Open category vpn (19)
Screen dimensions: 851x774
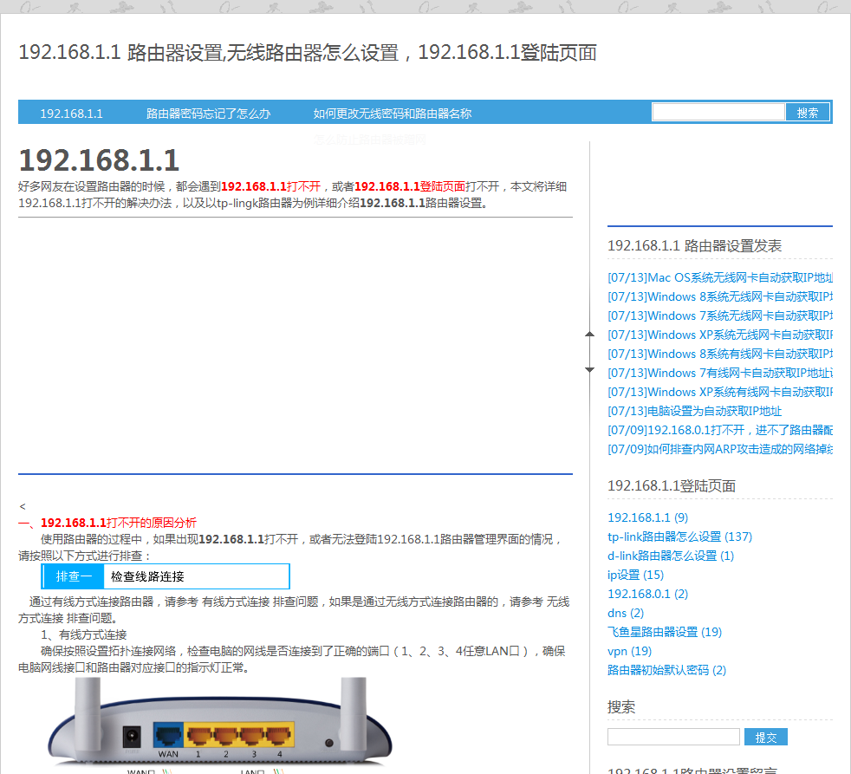coord(629,651)
